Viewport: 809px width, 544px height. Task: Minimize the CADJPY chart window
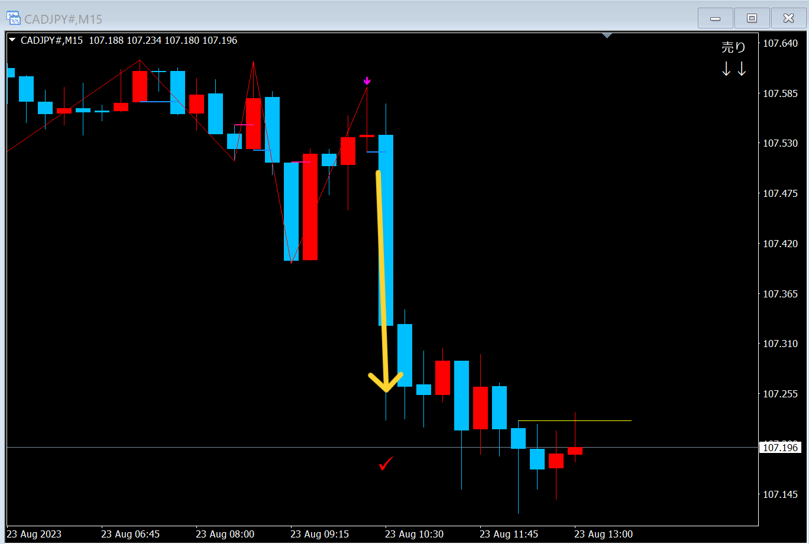716,18
